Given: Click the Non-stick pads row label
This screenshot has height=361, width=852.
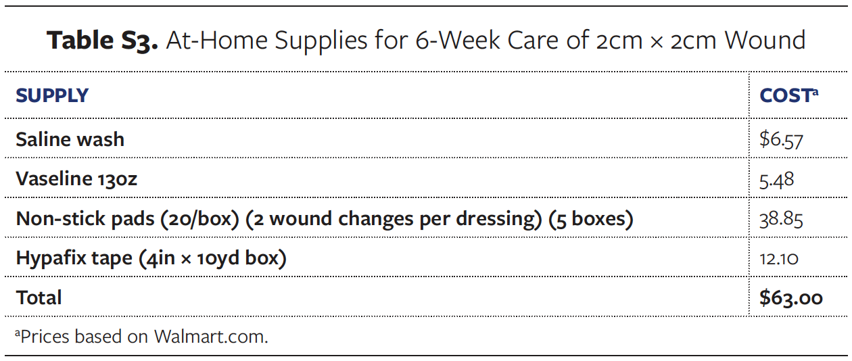Looking at the screenshot, I should click(x=126, y=219).
